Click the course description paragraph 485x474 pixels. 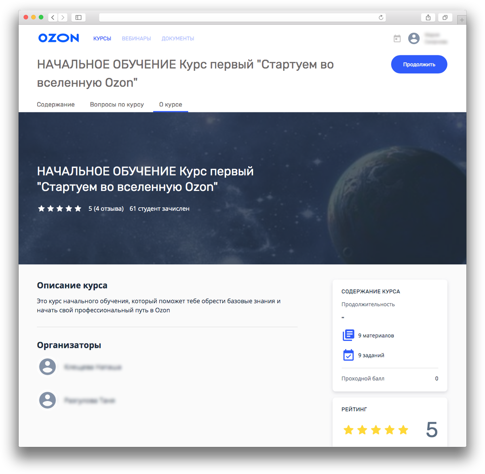point(158,306)
